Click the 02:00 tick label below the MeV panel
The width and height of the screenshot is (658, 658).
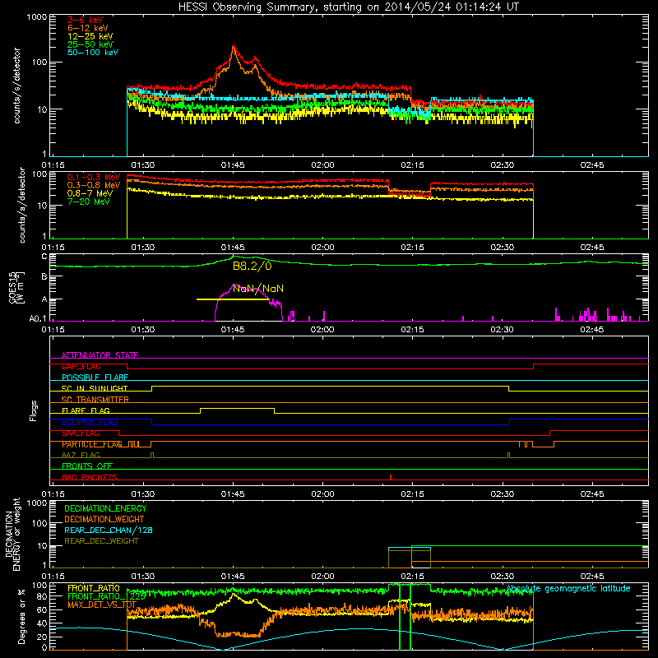click(x=322, y=248)
